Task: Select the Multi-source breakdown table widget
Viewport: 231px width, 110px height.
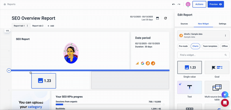Action: coord(217,87)
